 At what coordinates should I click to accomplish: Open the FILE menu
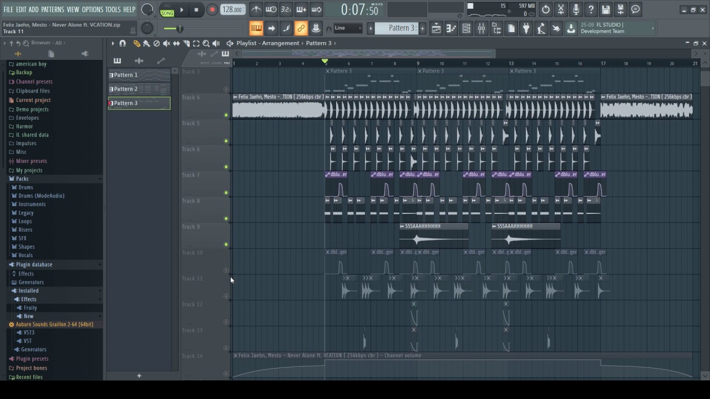tap(8, 9)
